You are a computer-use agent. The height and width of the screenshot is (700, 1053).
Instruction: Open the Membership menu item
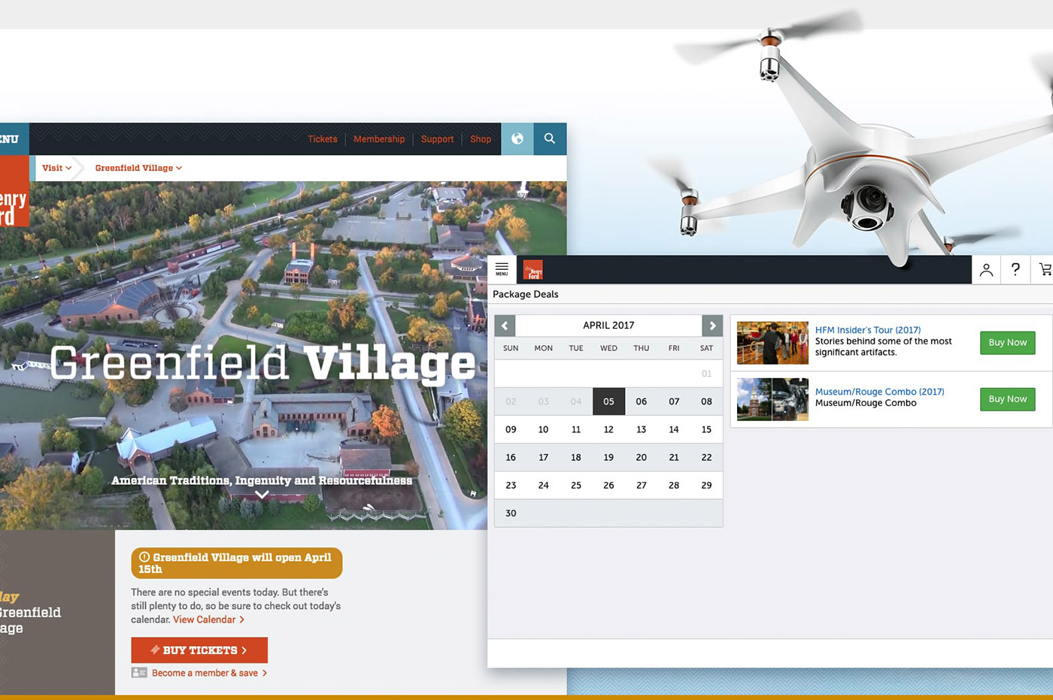[379, 139]
